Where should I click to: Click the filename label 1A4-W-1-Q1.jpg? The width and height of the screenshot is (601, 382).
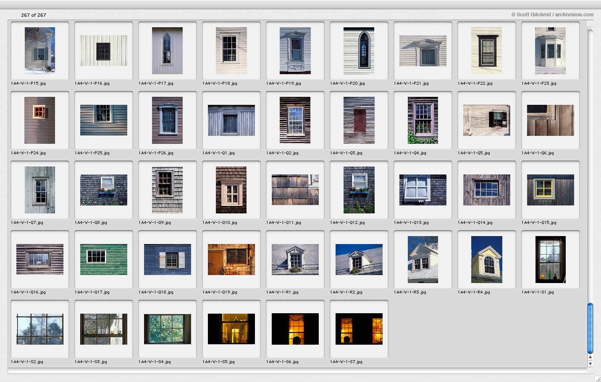(218, 153)
